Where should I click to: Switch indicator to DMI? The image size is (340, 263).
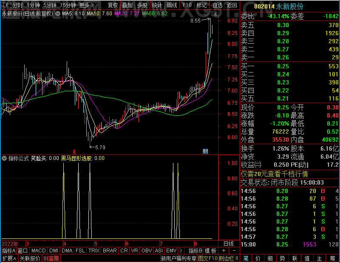54,251
